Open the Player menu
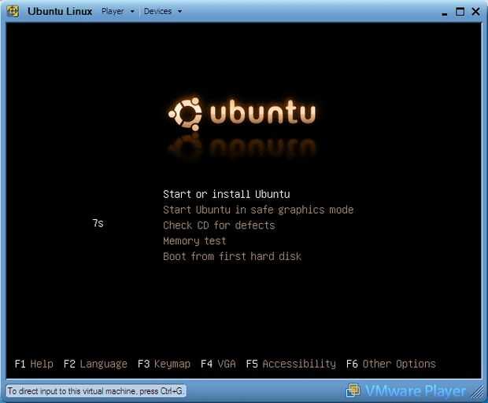This screenshot has width=488, height=403. click(113, 11)
